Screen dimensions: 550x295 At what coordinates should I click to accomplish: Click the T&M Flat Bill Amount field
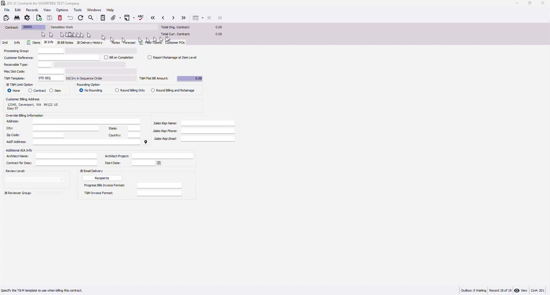click(190, 78)
